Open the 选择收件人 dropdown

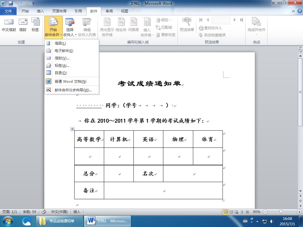point(70,27)
